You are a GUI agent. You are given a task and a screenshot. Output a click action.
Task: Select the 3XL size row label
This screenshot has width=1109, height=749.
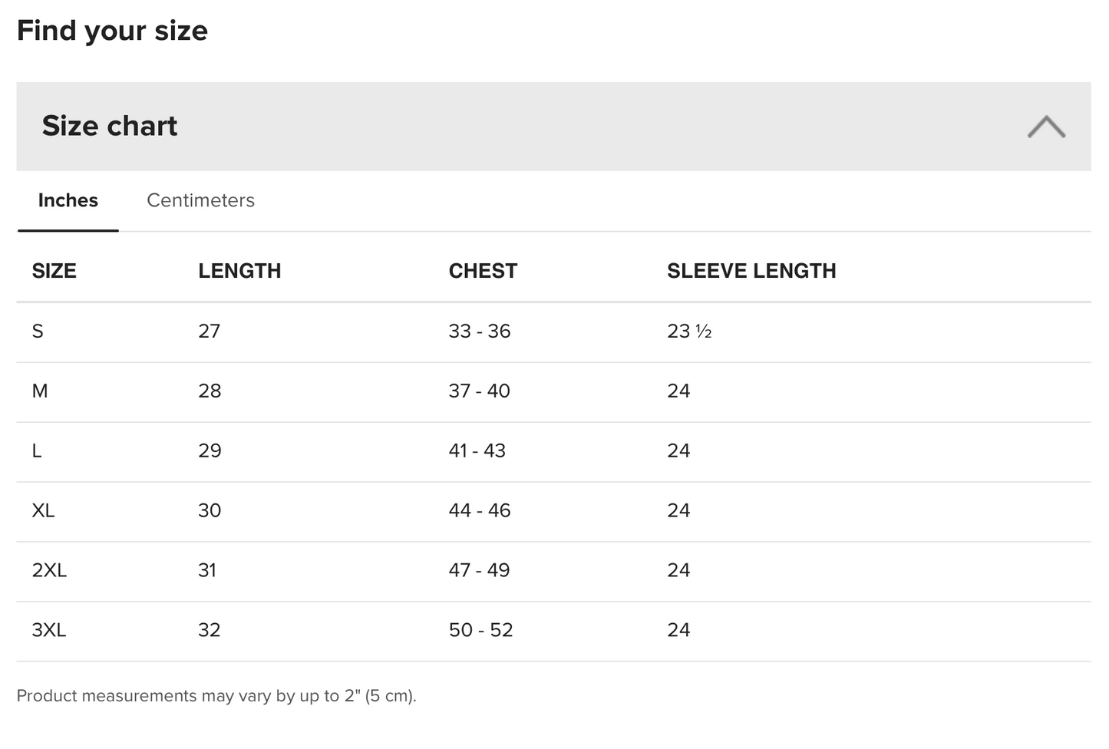point(49,630)
